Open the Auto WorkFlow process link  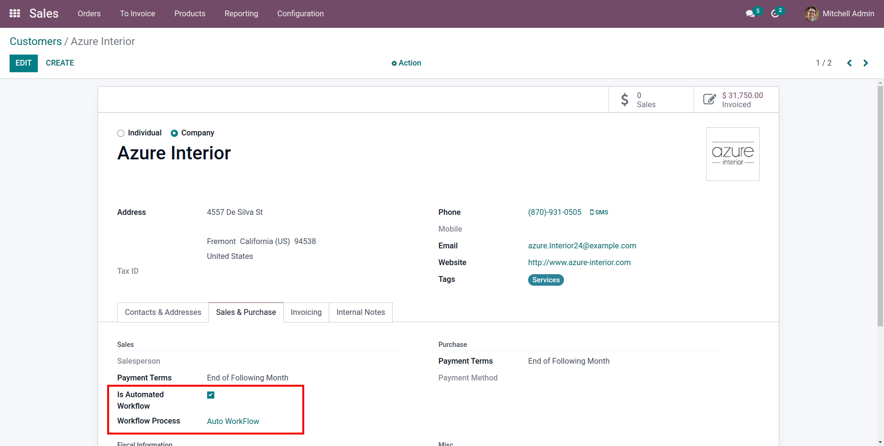pyautogui.click(x=233, y=421)
